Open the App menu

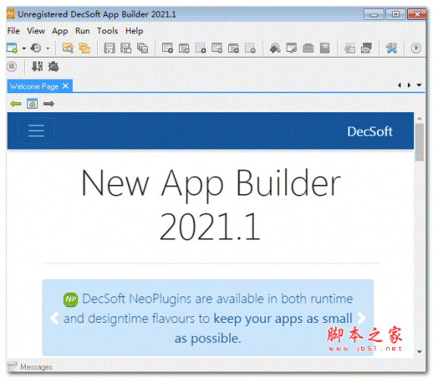pyautogui.click(x=60, y=31)
